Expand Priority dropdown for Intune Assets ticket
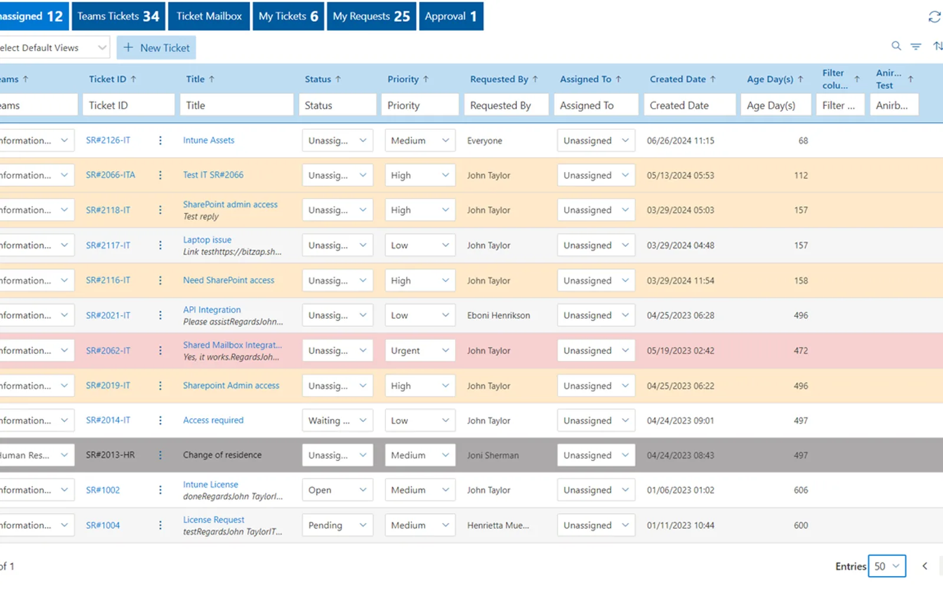 point(420,140)
